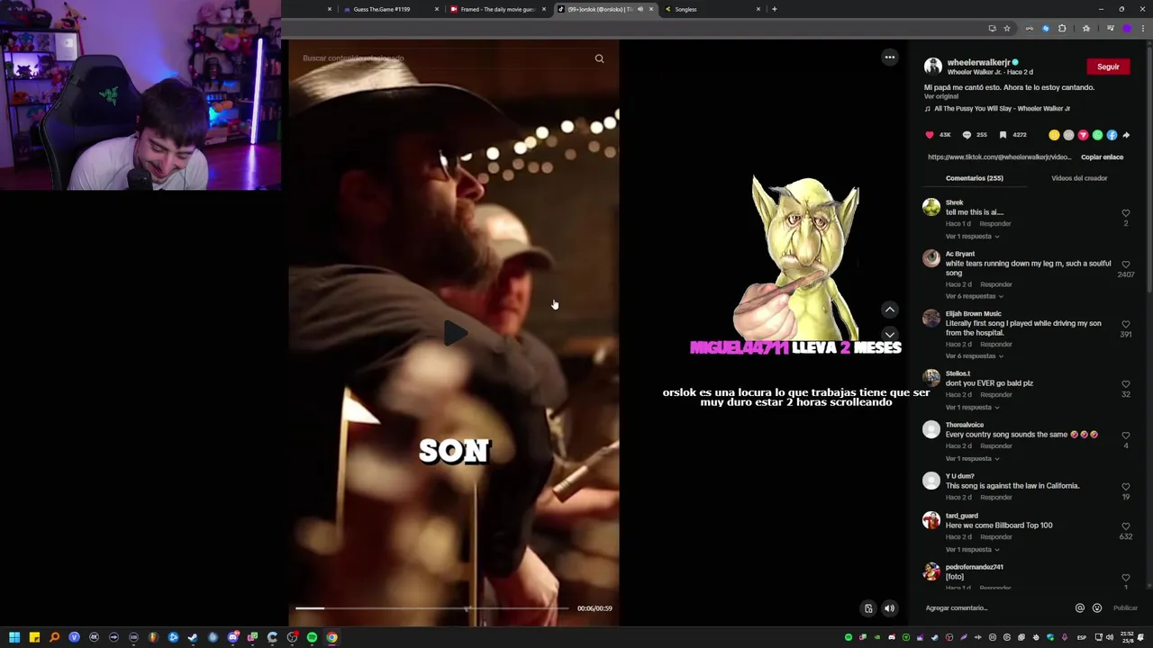Open Steam from the taskbar
This screenshot has width=1153, height=648.
coord(193,637)
